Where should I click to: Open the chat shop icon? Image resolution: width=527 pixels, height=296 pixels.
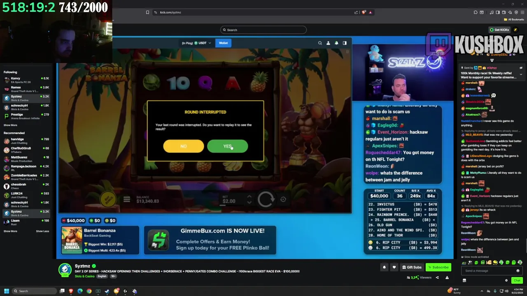tap(464, 280)
